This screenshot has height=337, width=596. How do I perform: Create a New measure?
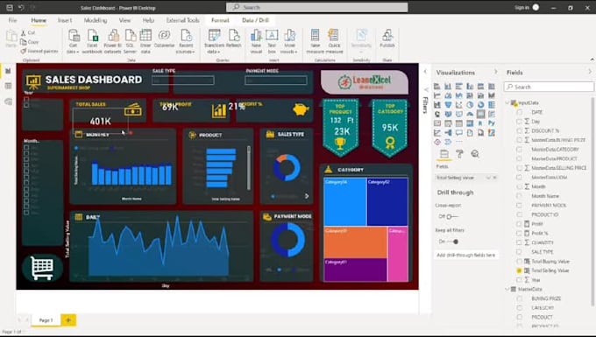[x=316, y=41]
